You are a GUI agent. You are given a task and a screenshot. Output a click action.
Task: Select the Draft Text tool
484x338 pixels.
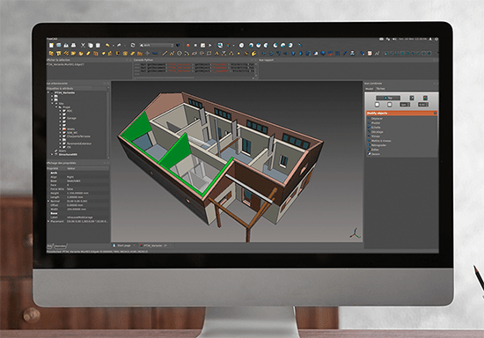[216, 54]
